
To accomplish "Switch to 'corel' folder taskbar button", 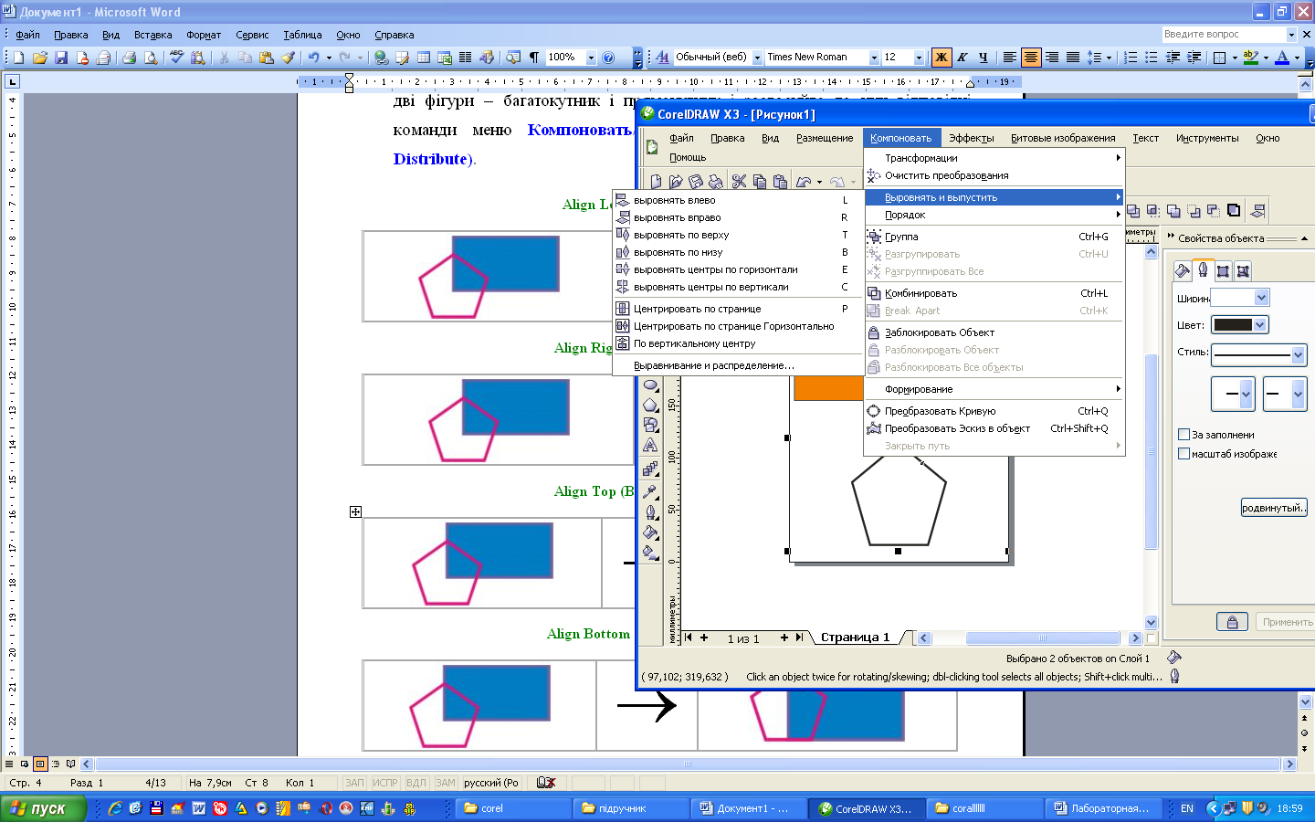I will 511,808.
